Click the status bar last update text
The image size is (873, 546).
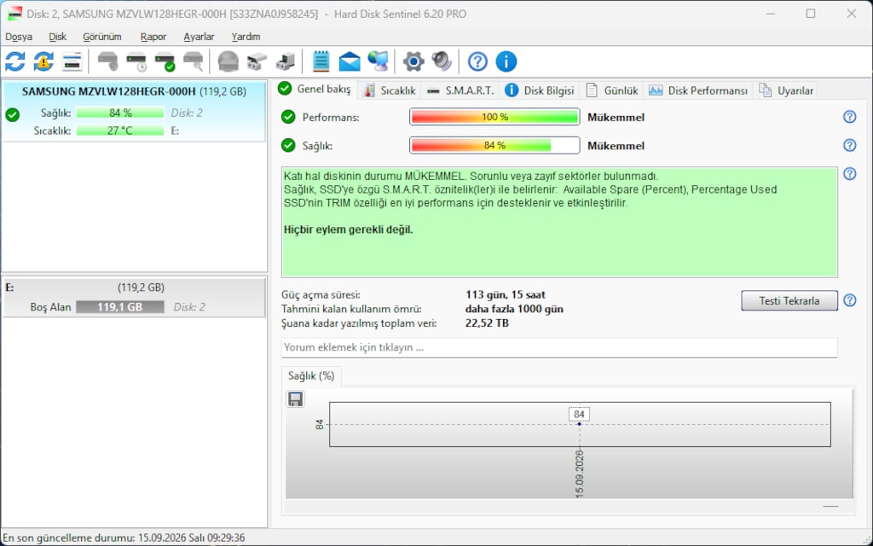[x=124, y=537]
